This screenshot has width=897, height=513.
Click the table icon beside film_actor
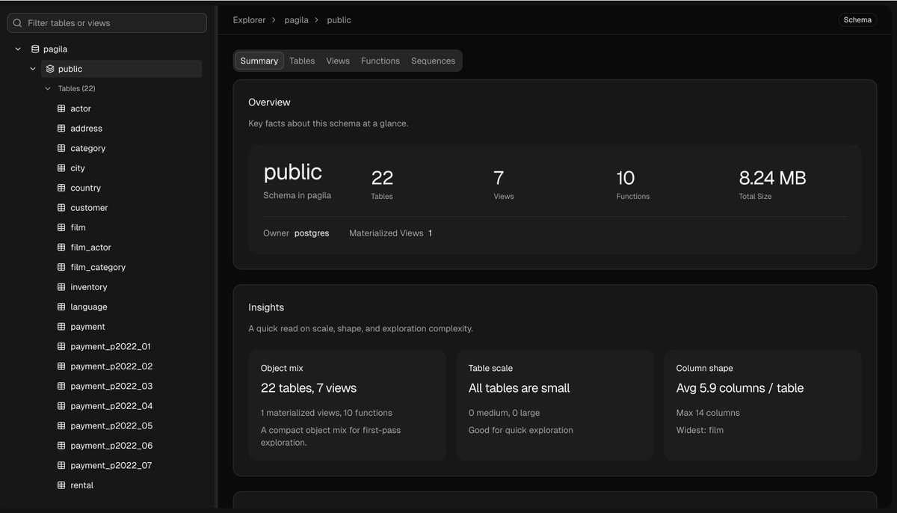tap(61, 248)
